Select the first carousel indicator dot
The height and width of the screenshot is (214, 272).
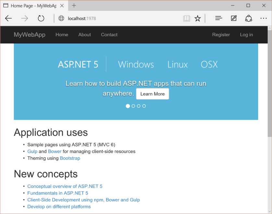click(128, 106)
